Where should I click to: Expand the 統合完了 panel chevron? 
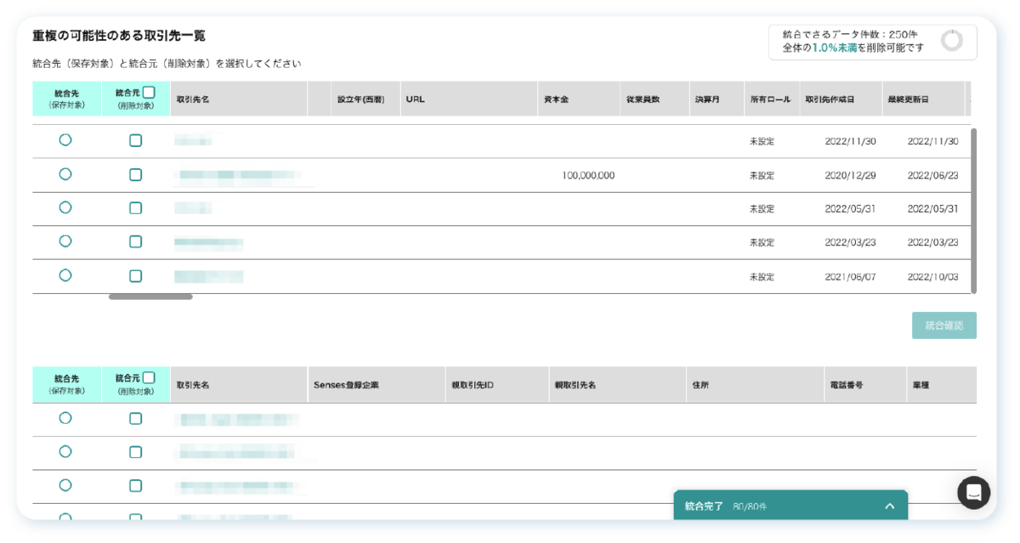[889, 506]
